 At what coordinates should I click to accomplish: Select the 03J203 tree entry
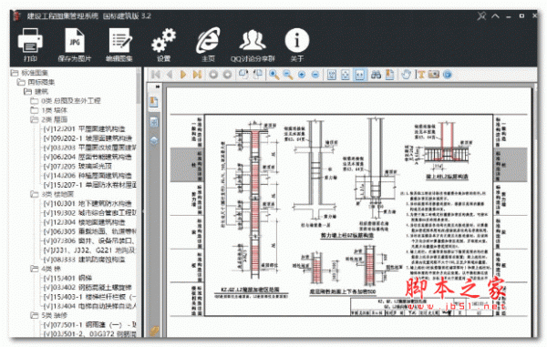(89, 148)
